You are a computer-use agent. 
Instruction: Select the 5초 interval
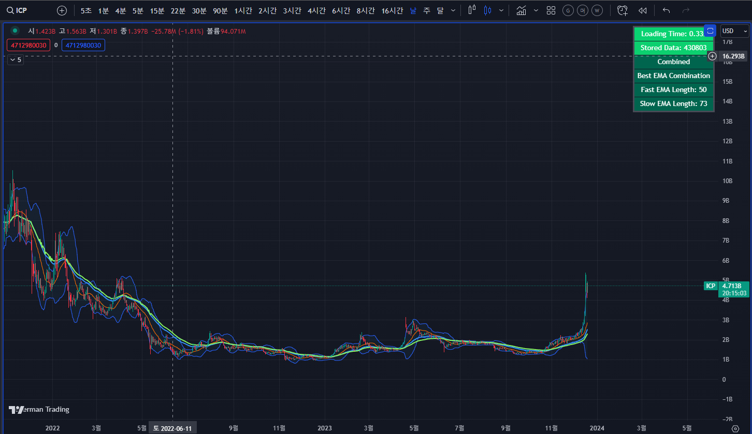click(86, 10)
